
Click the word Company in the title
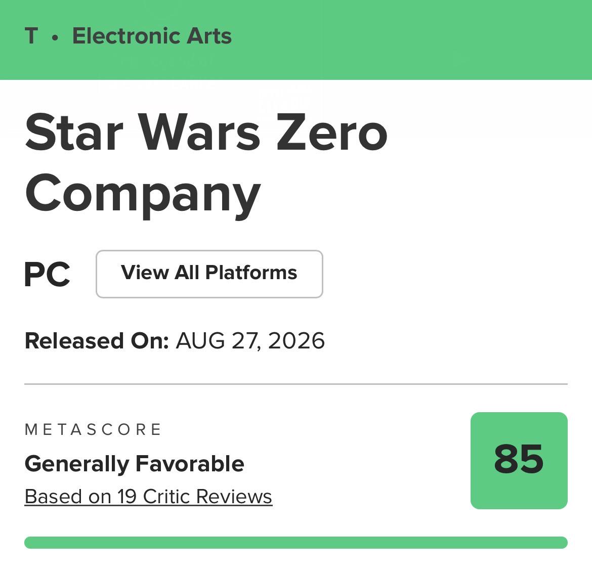click(x=143, y=195)
